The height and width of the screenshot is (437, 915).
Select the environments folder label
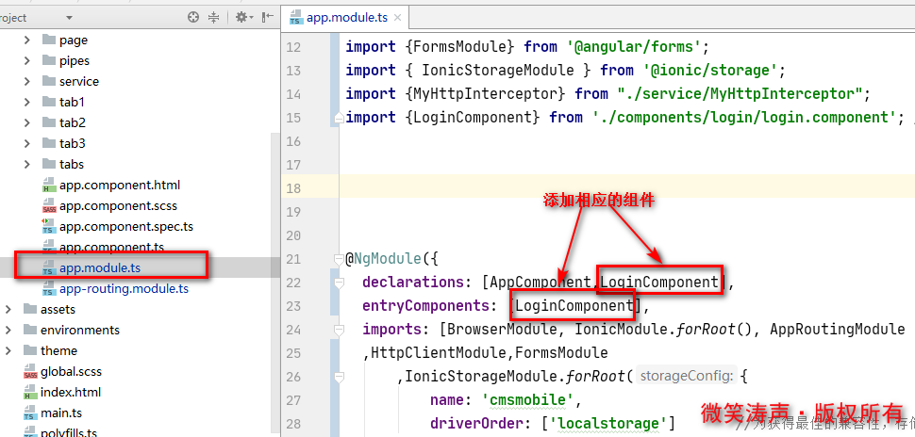(x=80, y=330)
